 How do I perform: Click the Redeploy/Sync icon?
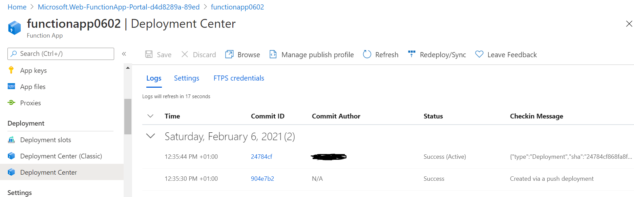click(411, 54)
